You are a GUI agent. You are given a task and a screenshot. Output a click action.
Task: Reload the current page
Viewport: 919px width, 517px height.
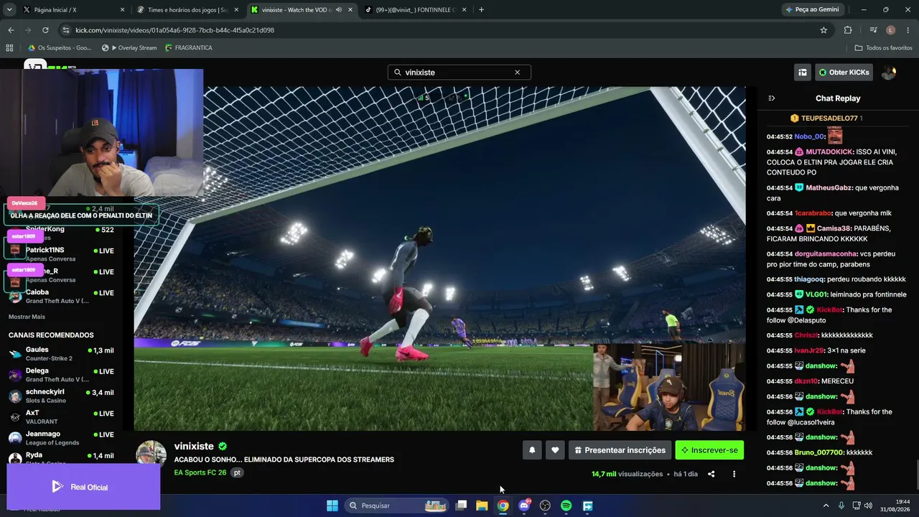pyautogui.click(x=45, y=30)
